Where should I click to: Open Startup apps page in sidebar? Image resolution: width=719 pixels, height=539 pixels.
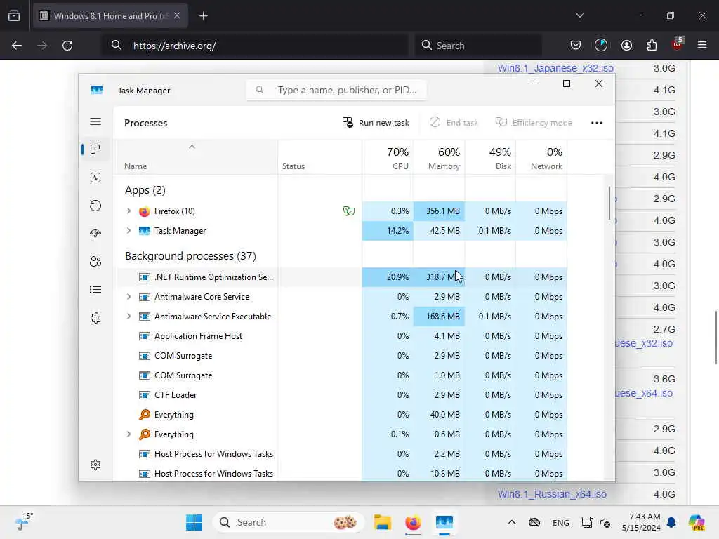point(95,233)
